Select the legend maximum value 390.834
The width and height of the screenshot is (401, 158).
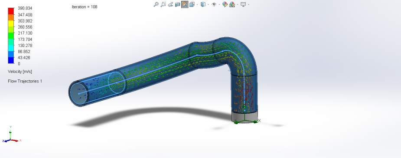pyautogui.click(x=25, y=8)
